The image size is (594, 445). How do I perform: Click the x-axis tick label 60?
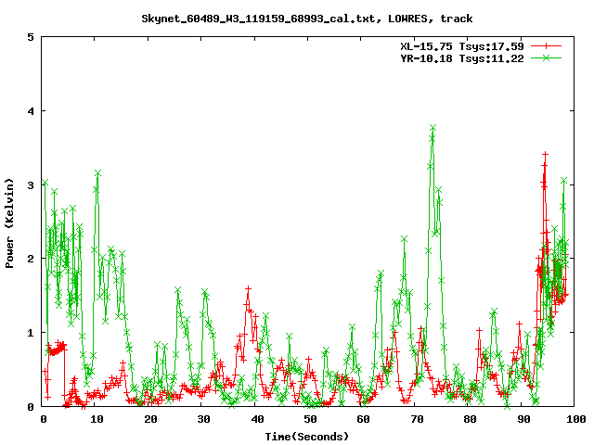(x=363, y=419)
